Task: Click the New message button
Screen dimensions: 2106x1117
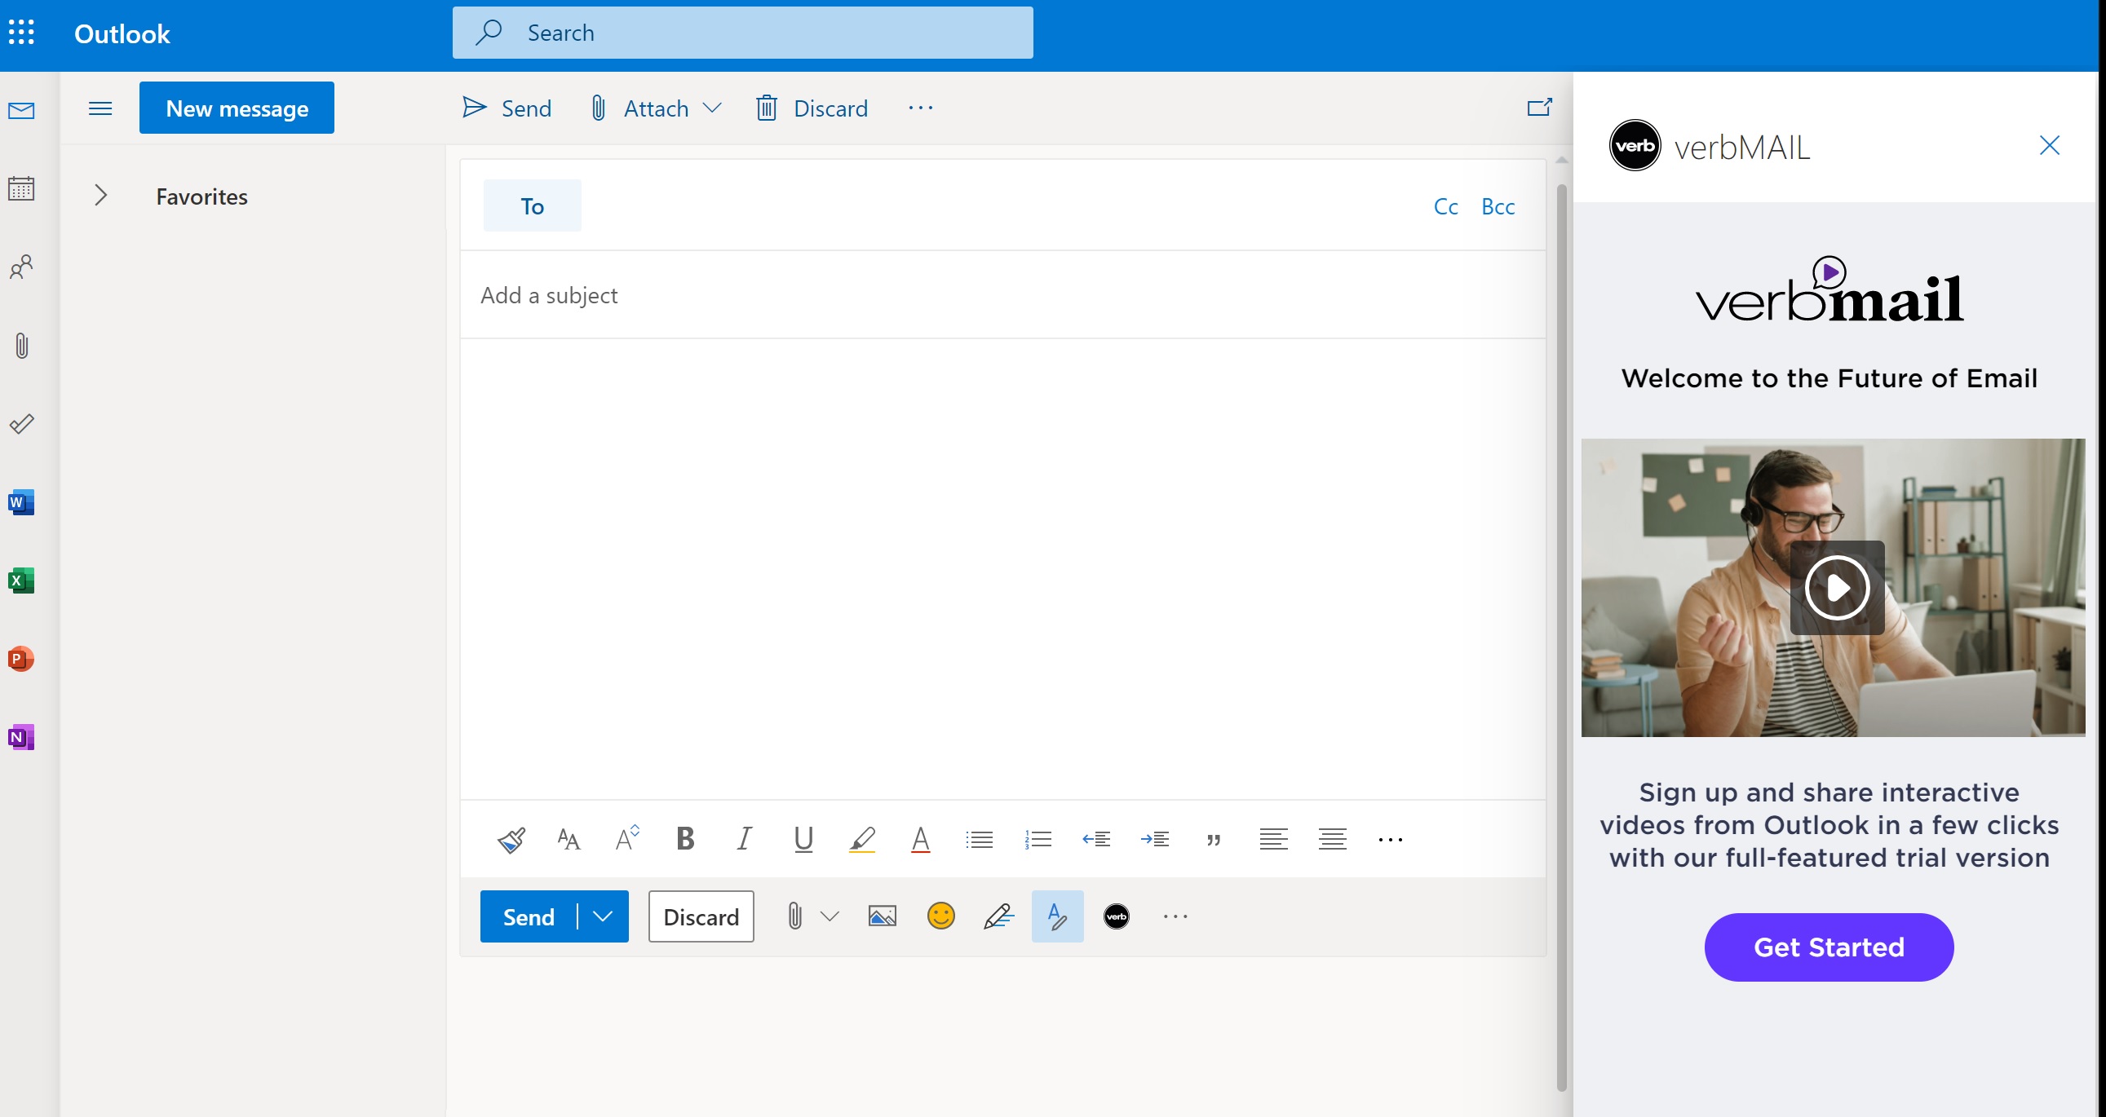Action: click(237, 108)
